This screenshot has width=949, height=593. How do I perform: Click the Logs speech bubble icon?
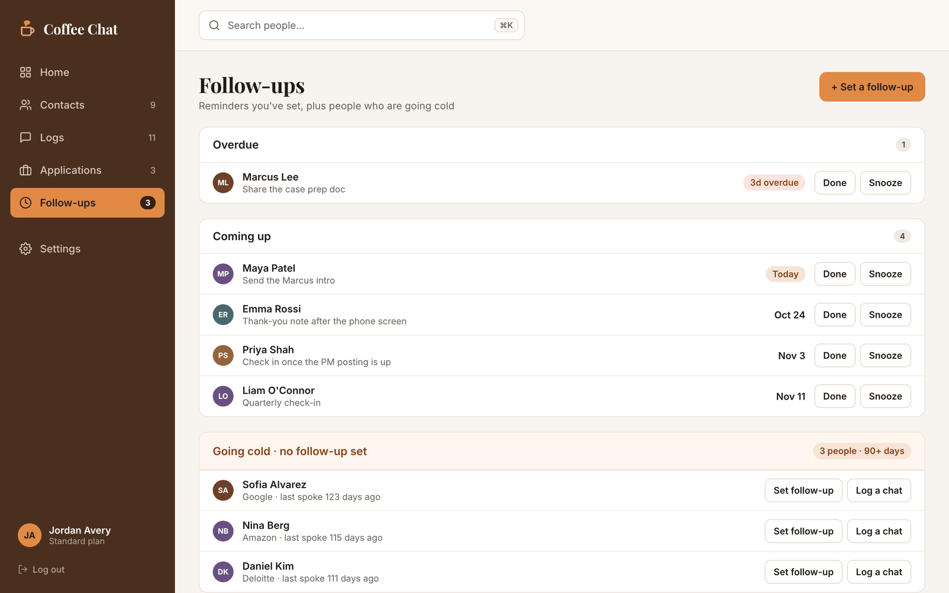click(x=26, y=138)
